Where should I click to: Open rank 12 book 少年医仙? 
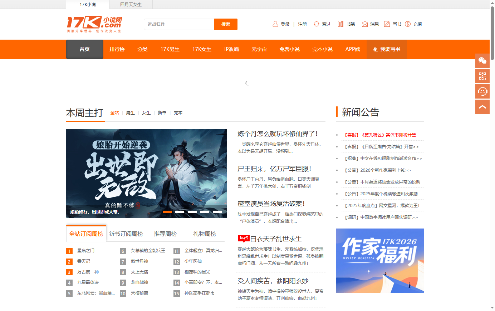(x=193, y=261)
